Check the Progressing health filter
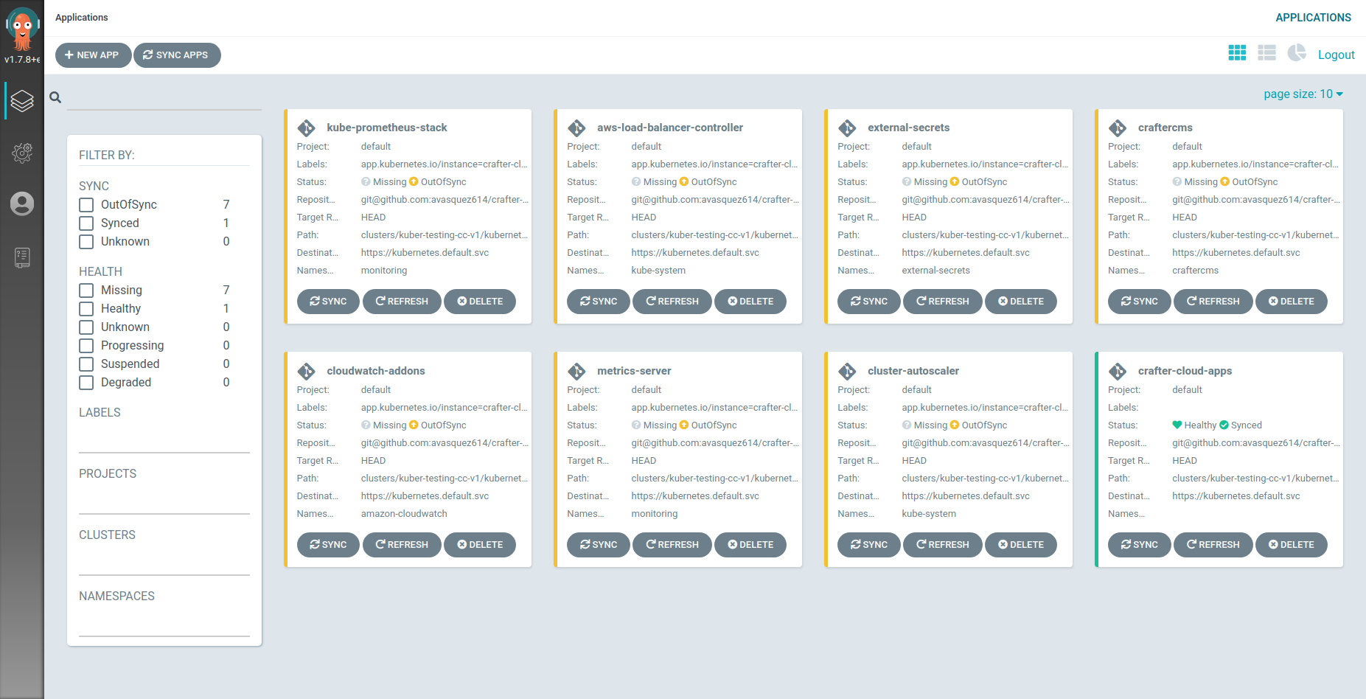Viewport: 1366px width, 699px height. pyautogui.click(x=86, y=346)
